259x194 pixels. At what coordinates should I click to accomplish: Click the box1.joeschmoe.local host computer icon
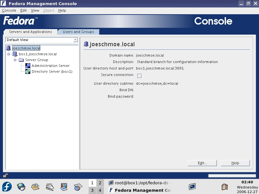pyautogui.click(x=15, y=54)
